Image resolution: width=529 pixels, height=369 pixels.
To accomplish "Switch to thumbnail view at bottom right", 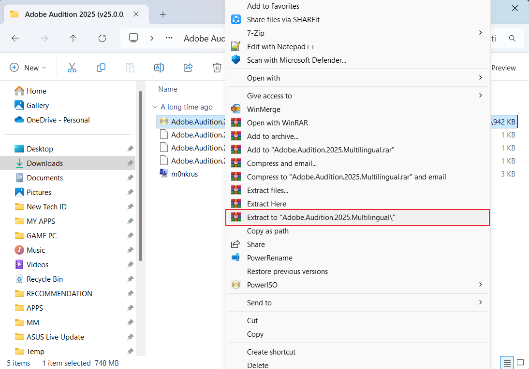I will click(520, 362).
